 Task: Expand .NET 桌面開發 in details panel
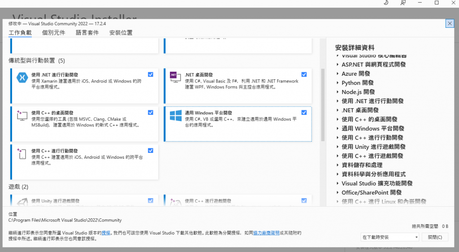click(x=338, y=110)
